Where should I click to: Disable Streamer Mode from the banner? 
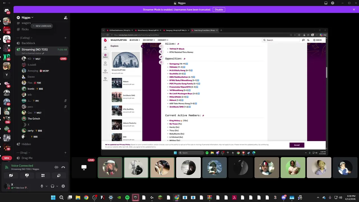[x=219, y=10]
